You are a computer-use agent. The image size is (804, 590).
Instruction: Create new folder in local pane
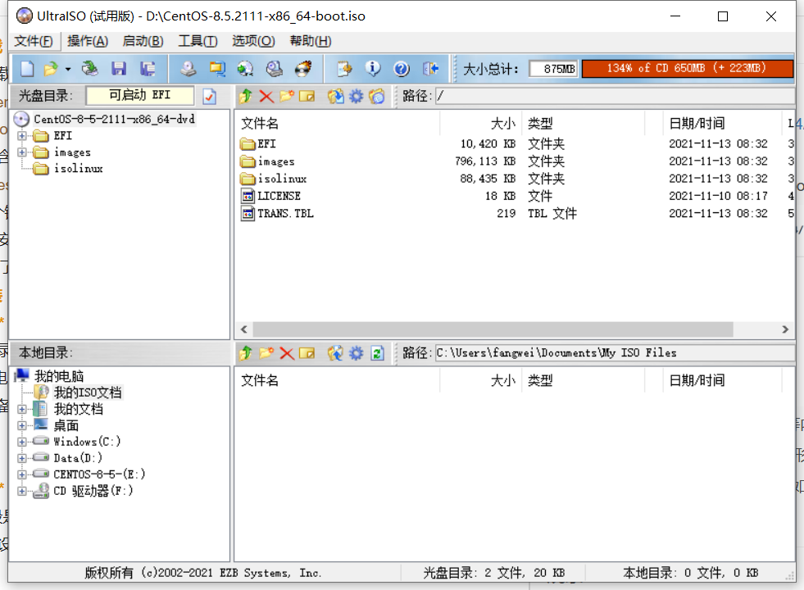pyautogui.click(x=266, y=353)
